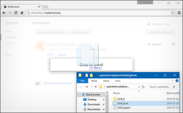Click Chrome's forward navigation arrow
Viewport: 183px width, 113px height.
(10, 13)
